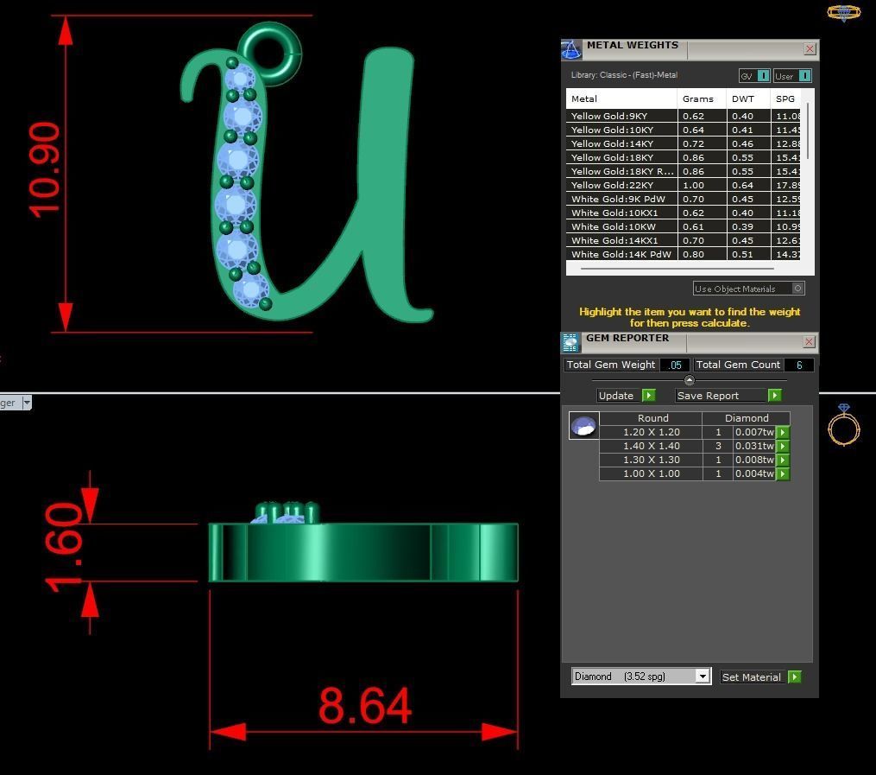
Task: Close the Metal Weights panel
Action: tap(810, 49)
